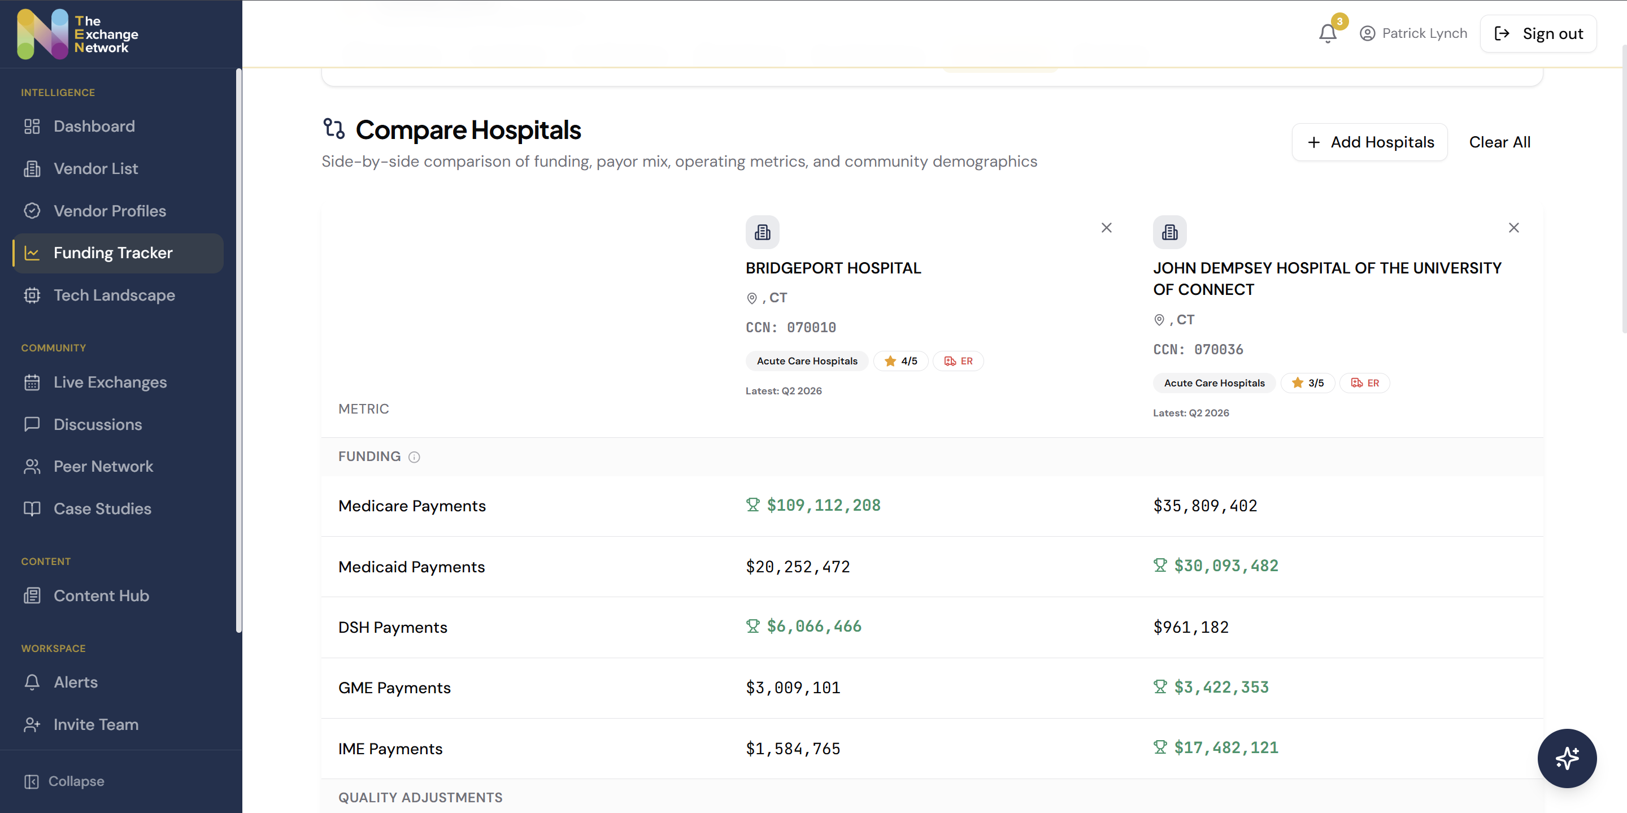Click the Dashboard grid icon
The width and height of the screenshot is (1627, 813).
click(x=32, y=127)
